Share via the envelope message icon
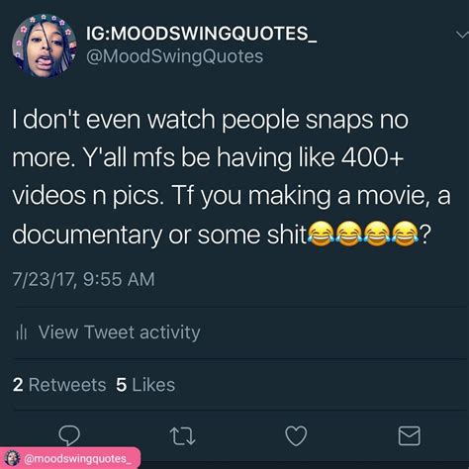 (x=410, y=436)
